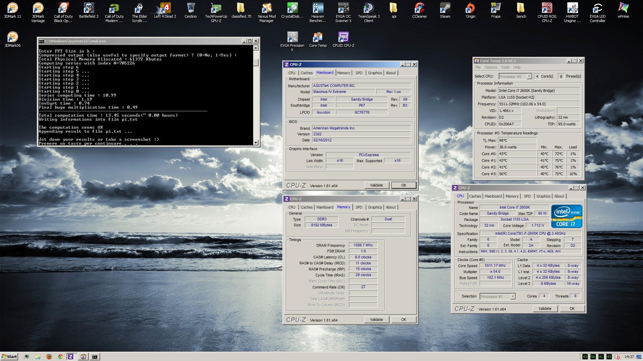Launch Nexus Mod Manager shortcut

(x=267, y=12)
